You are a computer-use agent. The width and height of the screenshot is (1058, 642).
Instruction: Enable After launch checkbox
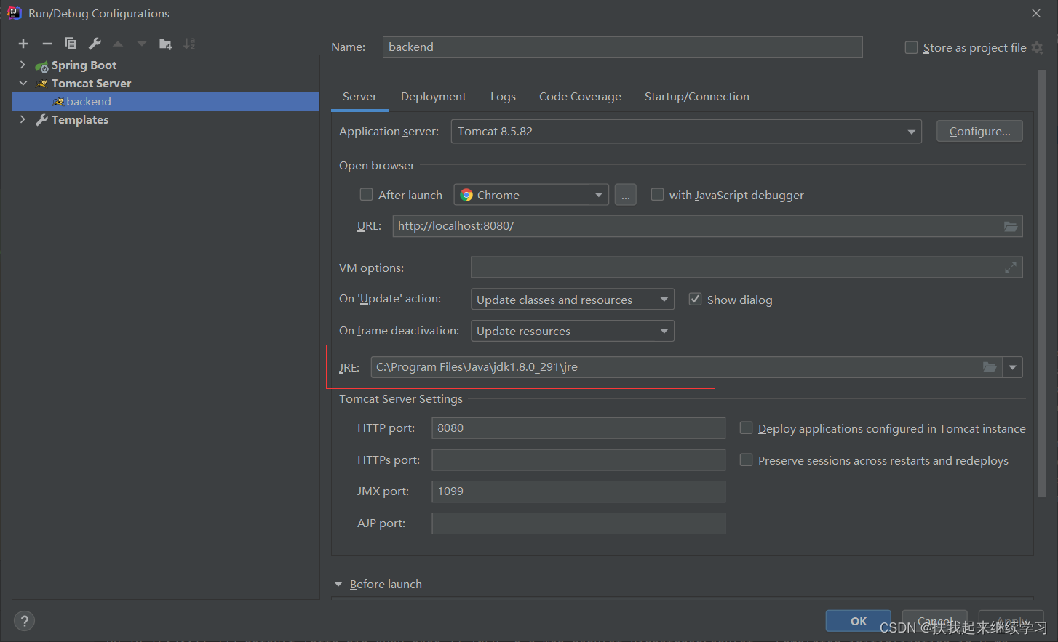pos(367,194)
